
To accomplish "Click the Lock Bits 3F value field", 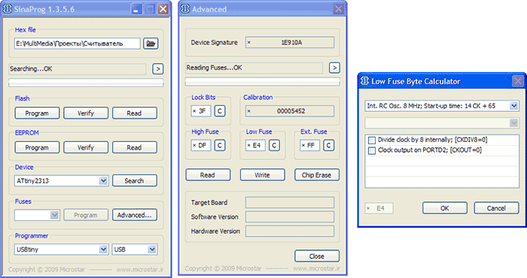I will (201, 111).
